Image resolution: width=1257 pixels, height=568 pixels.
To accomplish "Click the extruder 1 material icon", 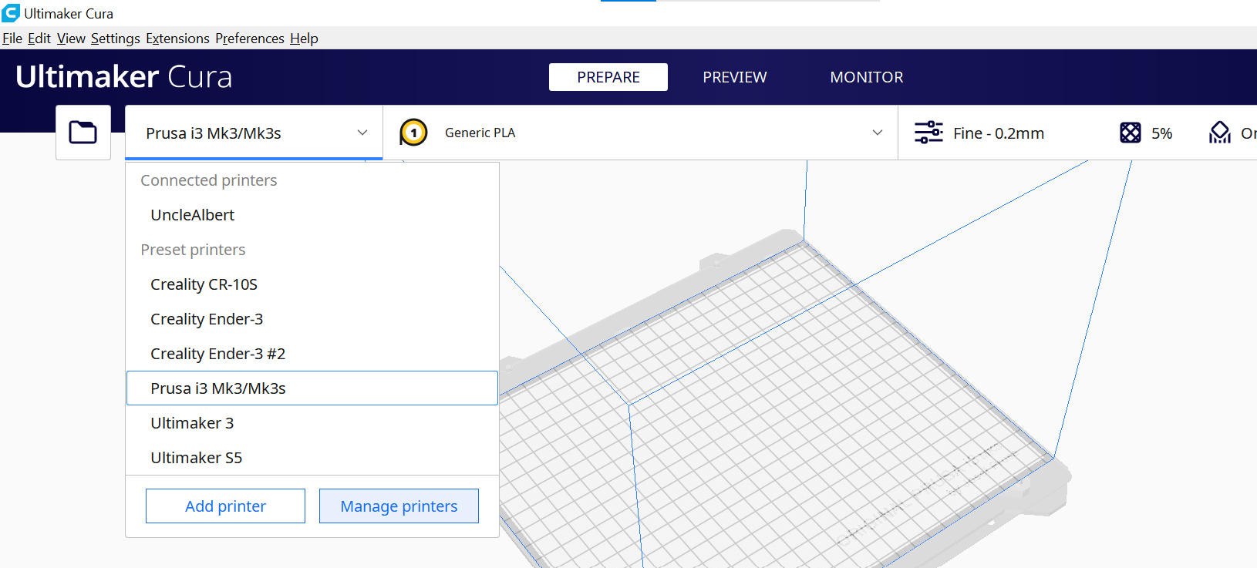I will pos(413,133).
